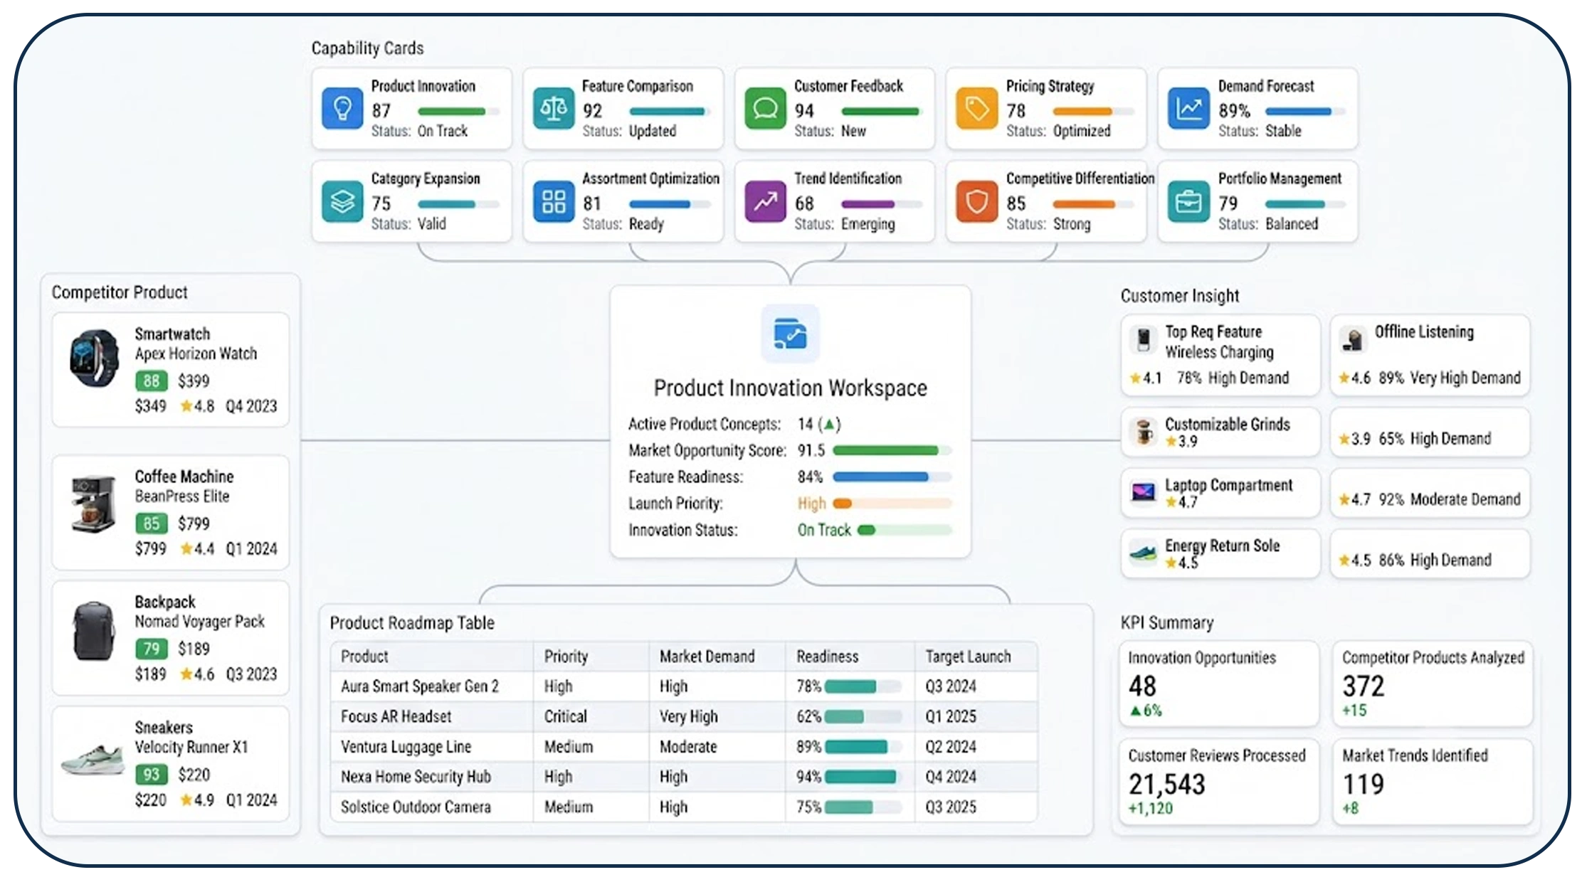Click the Feature Readiness progress bar
This screenshot has width=1582, height=882.
tap(892, 477)
